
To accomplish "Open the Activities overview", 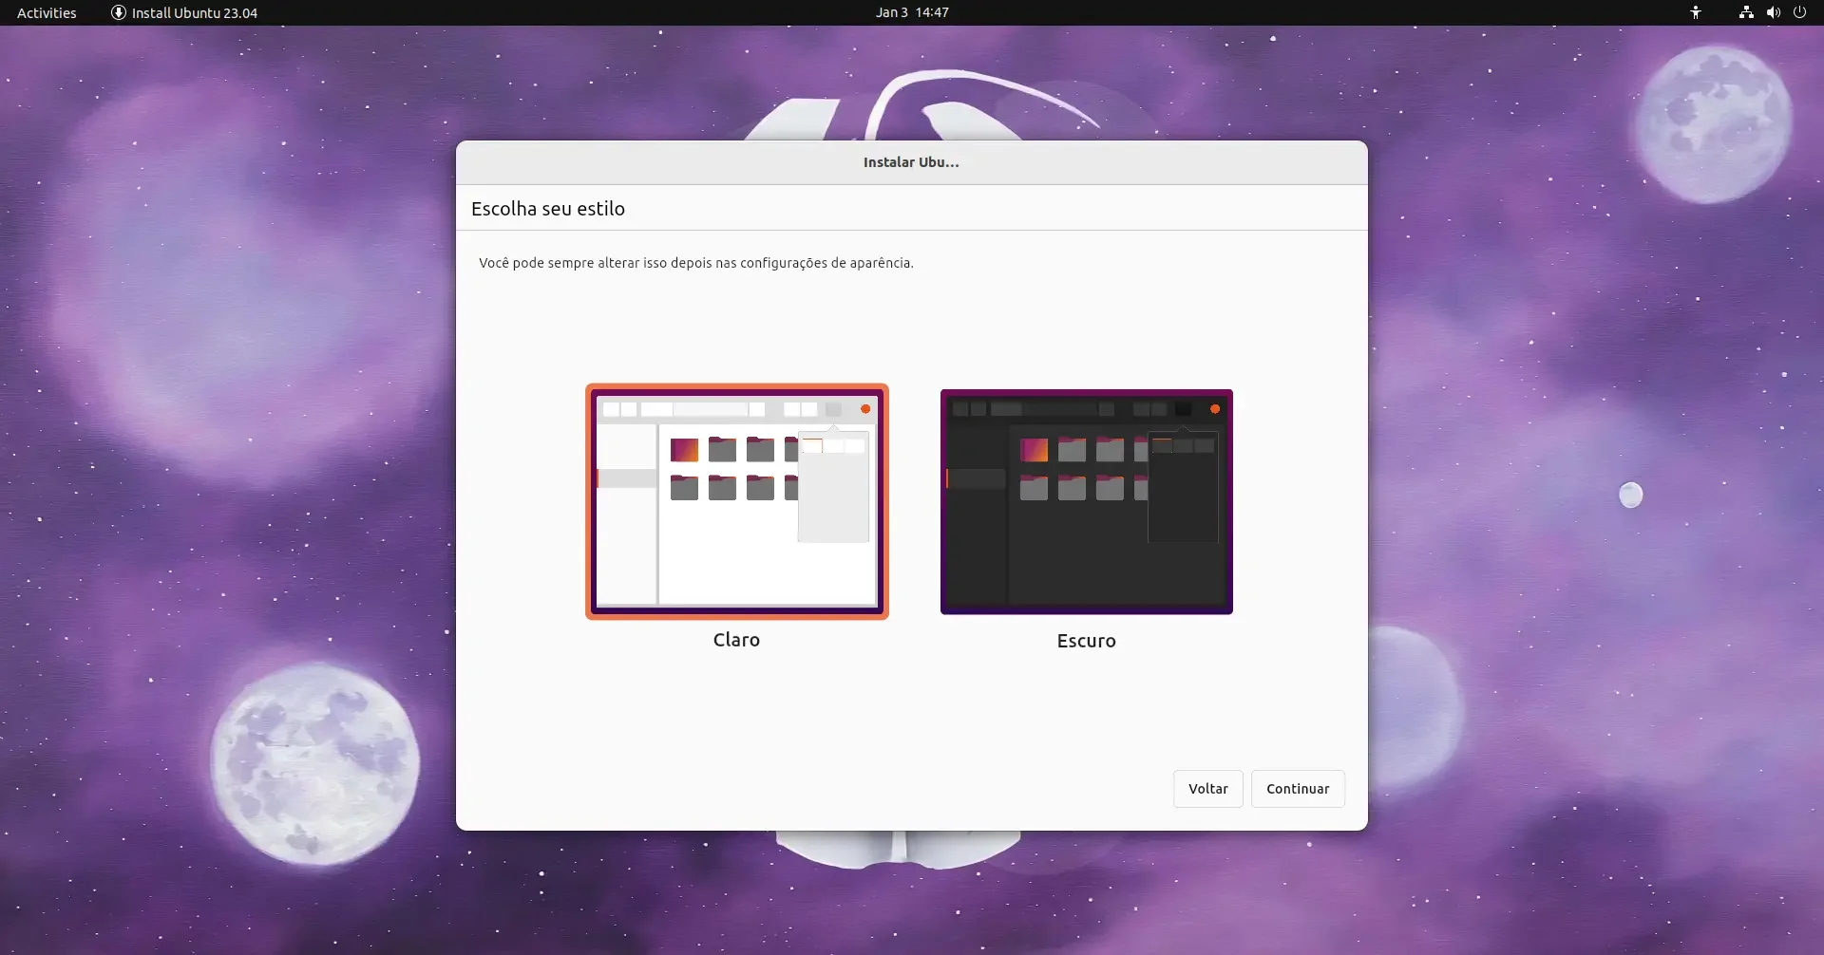I will pyautogui.click(x=47, y=12).
